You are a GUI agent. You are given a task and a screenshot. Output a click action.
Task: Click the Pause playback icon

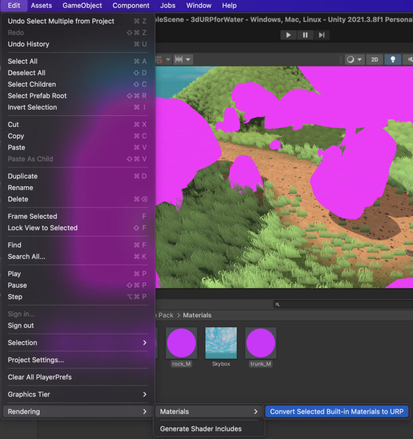pos(305,35)
